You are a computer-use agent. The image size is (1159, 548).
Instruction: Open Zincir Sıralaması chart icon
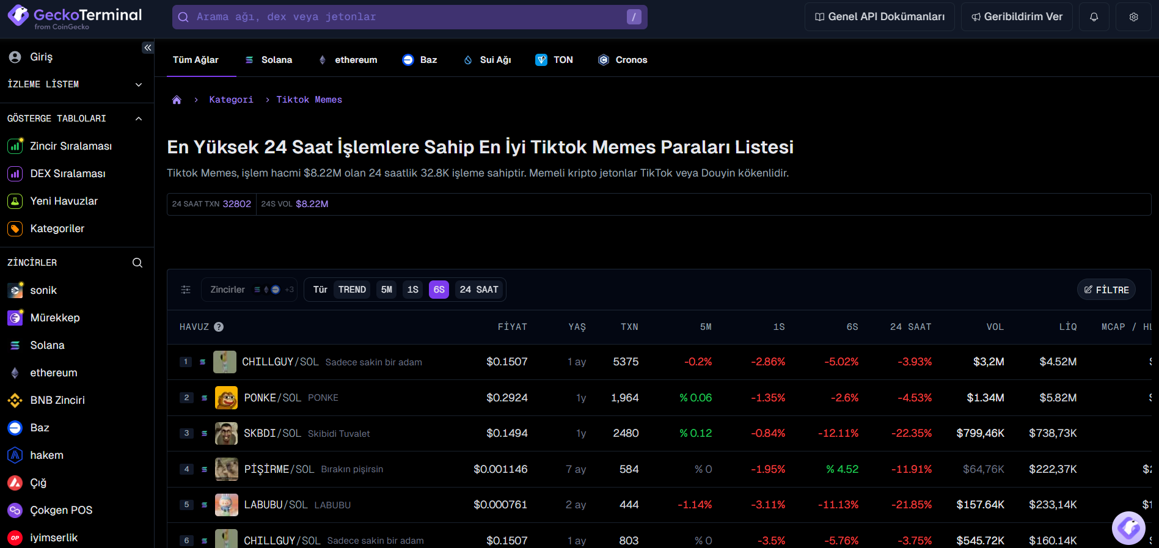(15, 146)
